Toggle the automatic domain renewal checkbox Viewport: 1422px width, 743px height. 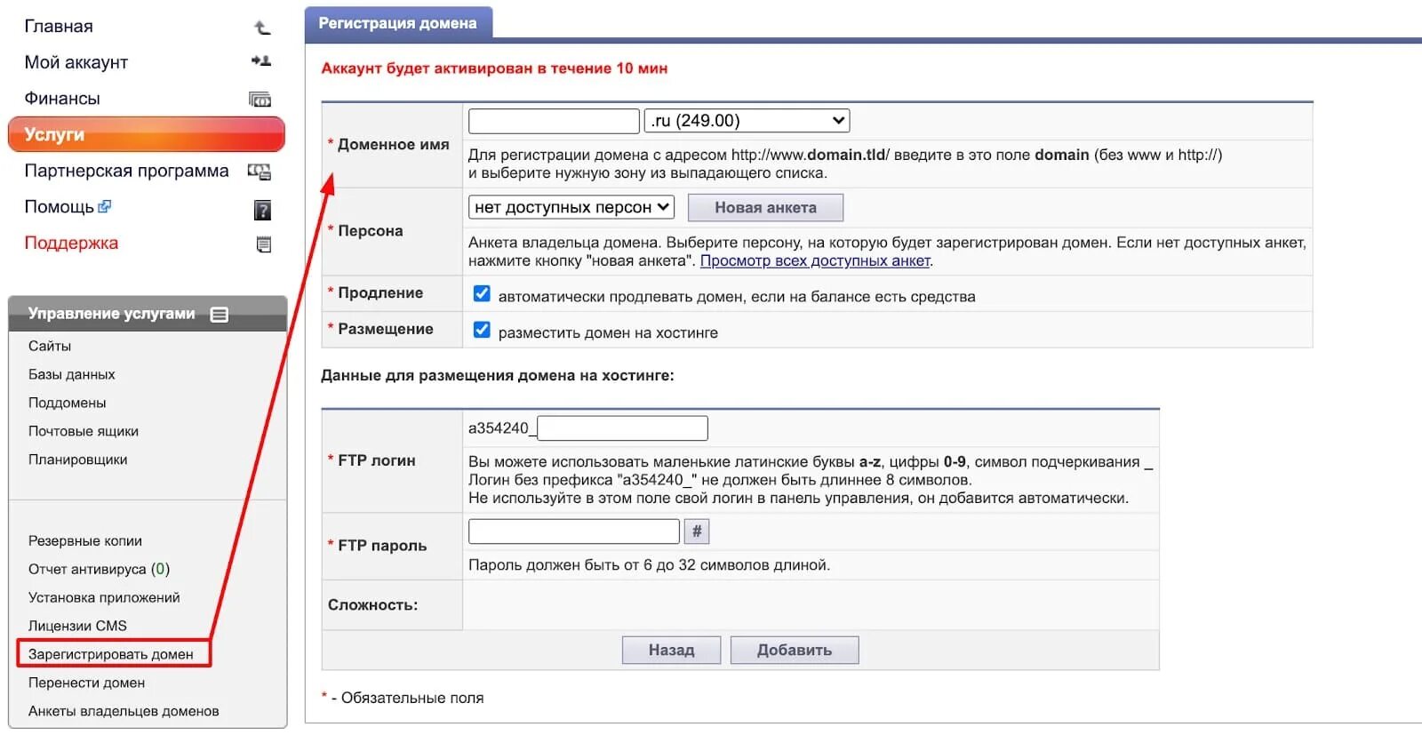(x=482, y=294)
